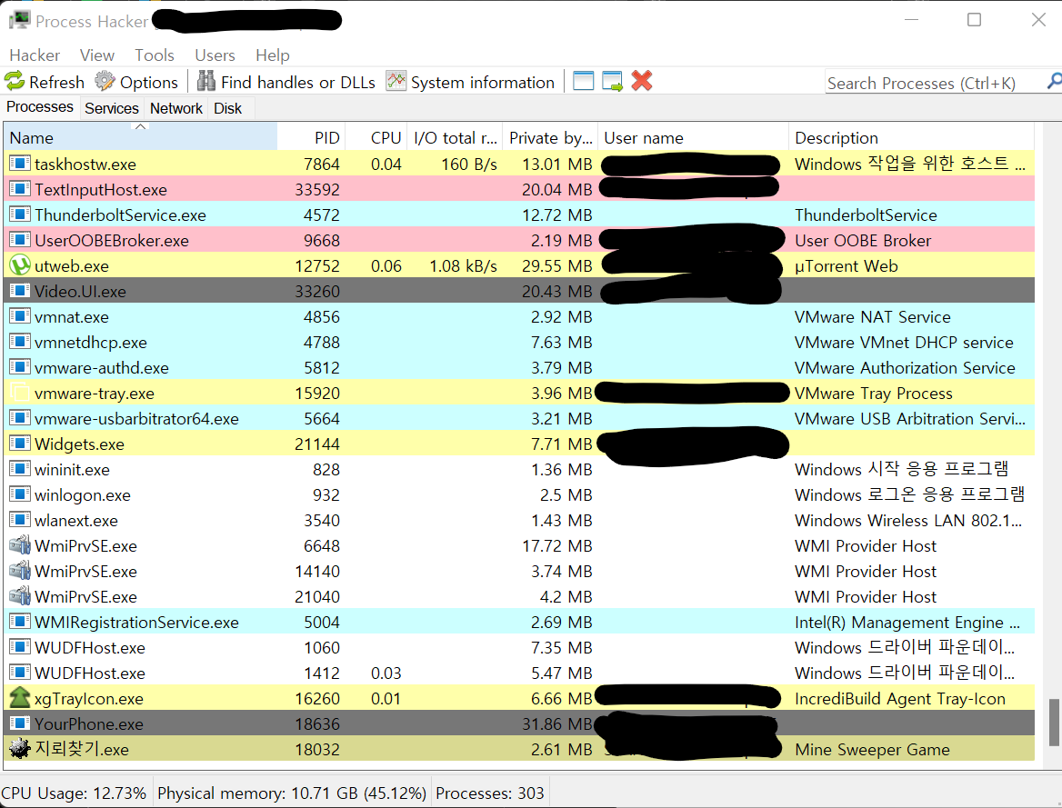Select WUDFHost.exe with PID 1060
The width and height of the screenshot is (1062, 808).
519,647
